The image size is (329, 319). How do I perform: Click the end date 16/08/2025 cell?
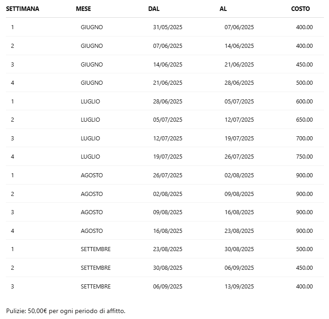239,212
